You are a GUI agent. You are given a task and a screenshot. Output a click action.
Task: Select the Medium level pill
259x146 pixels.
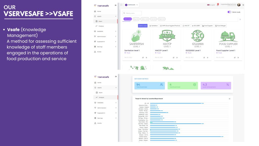(145, 19)
